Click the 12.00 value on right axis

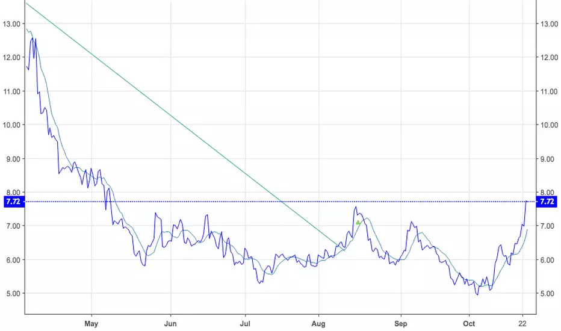(549, 57)
